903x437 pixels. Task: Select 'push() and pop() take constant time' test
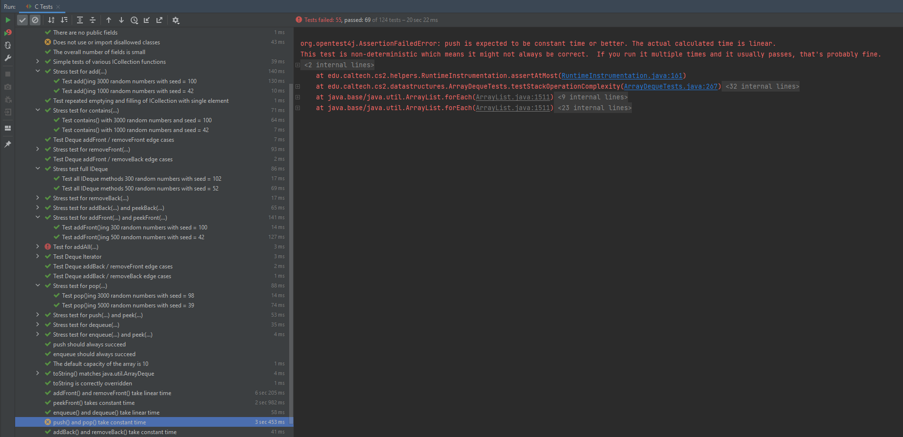point(99,422)
